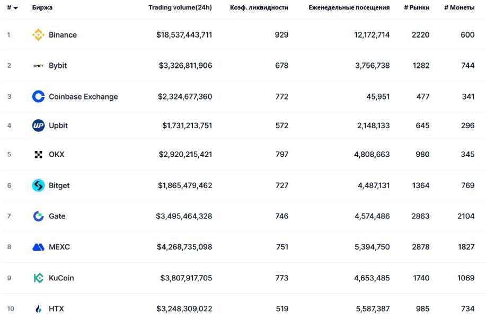Open the Binance exchange name link
The width and height of the screenshot is (486, 318).
(x=63, y=34)
